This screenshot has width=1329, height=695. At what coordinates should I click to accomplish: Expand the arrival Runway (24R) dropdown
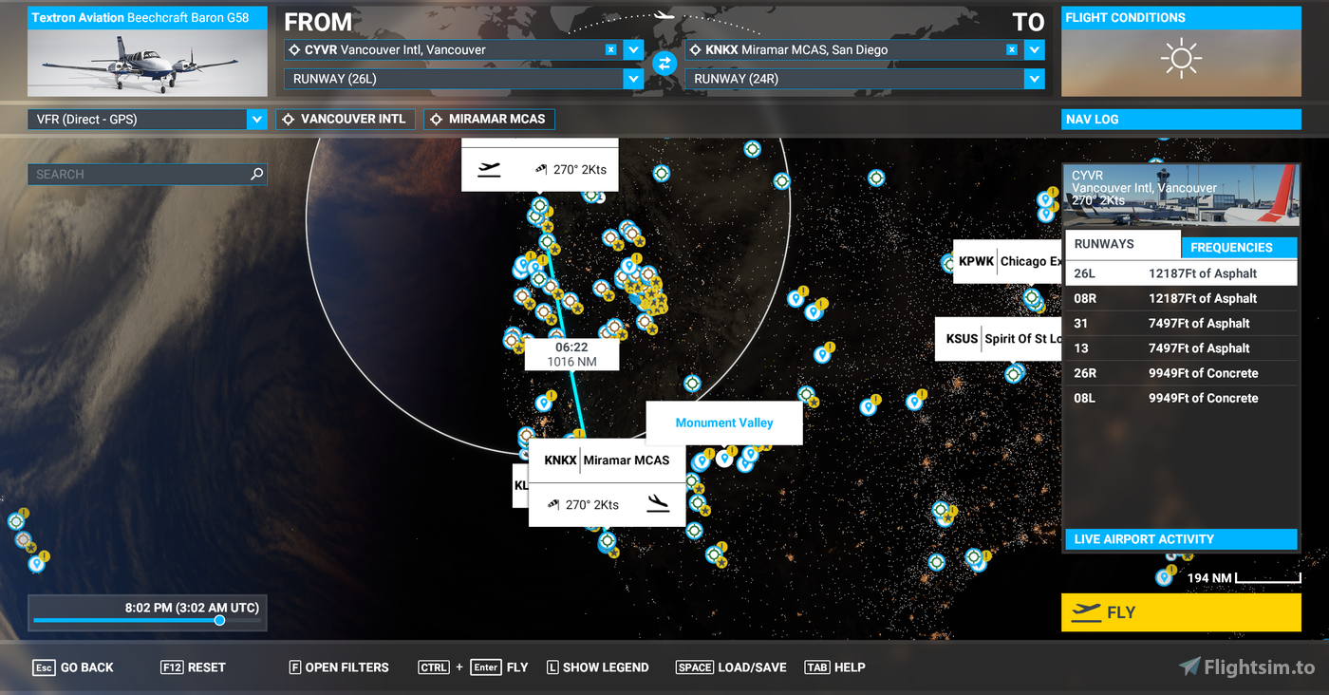pos(1034,79)
